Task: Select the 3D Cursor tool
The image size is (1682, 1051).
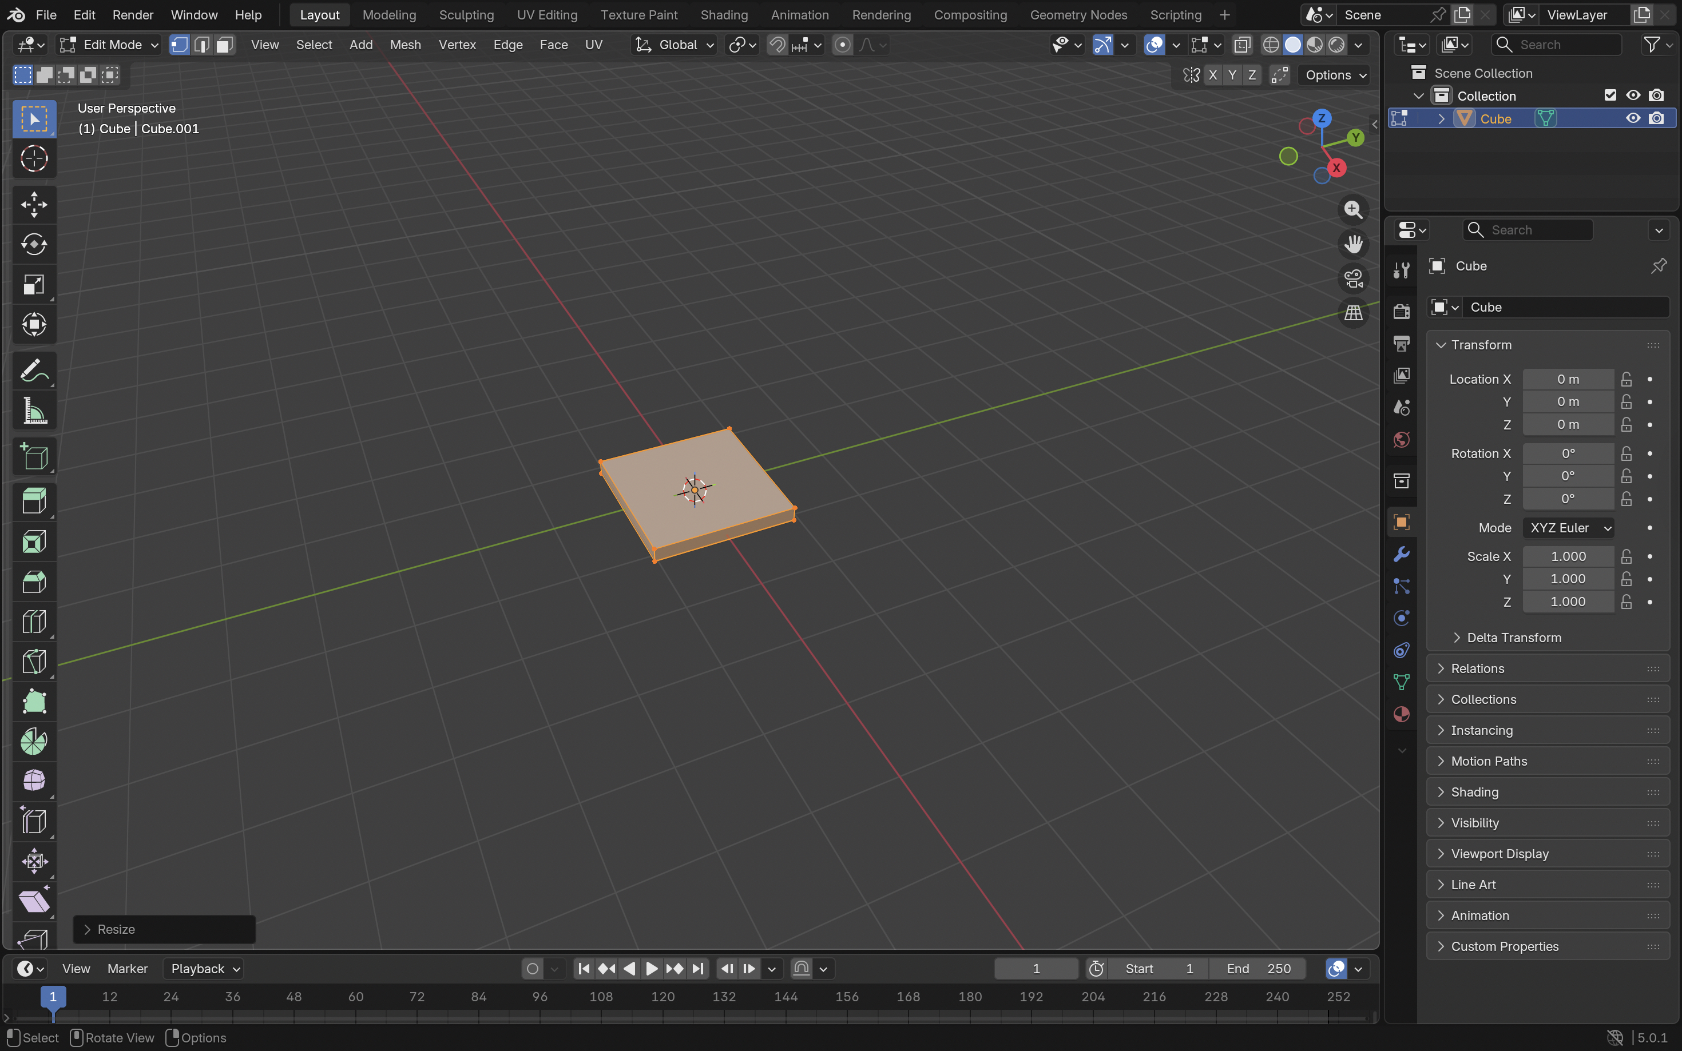Action: [x=33, y=158]
